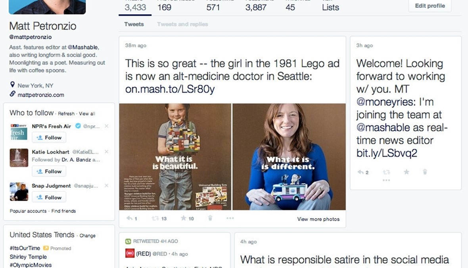Dismiss NPR's Fresh Air follow suggestion

click(106, 126)
